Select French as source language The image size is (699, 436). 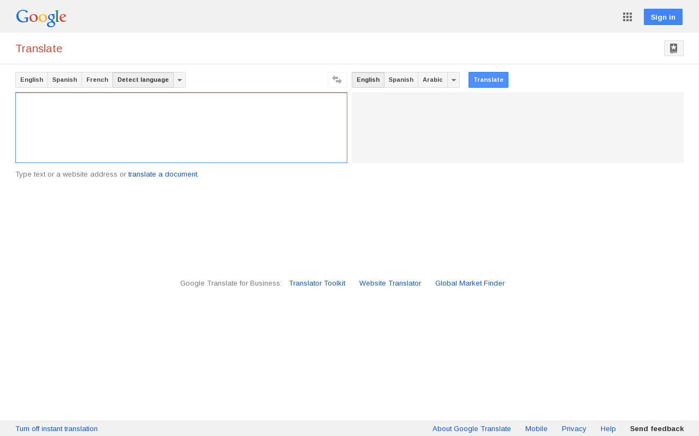(97, 80)
